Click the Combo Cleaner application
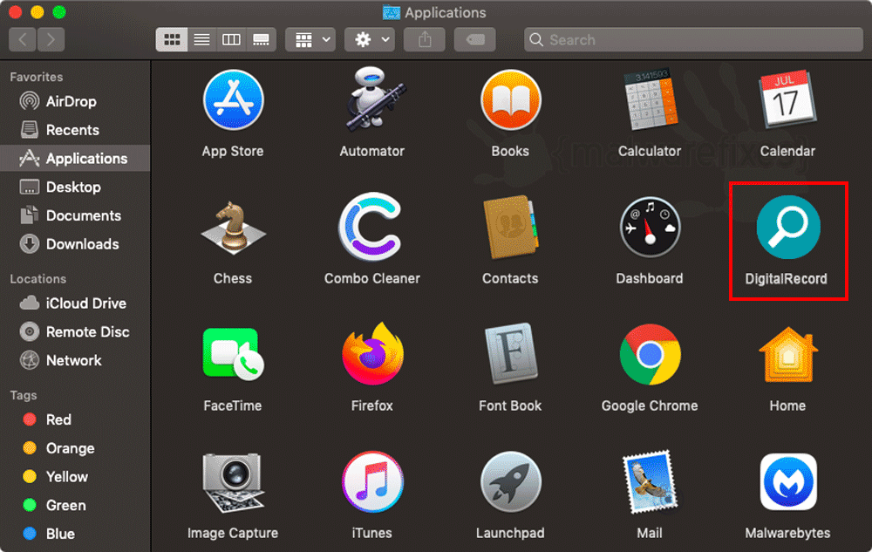Screen dimensions: 872x552 coord(371,227)
